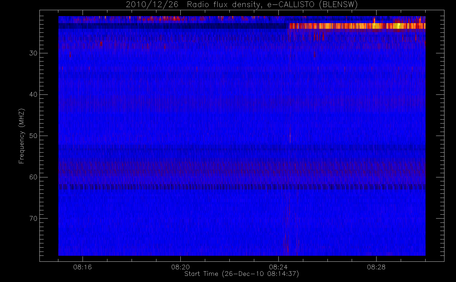Click the 30 frequency tick label
456x282 pixels.
pyautogui.click(x=33, y=53)
